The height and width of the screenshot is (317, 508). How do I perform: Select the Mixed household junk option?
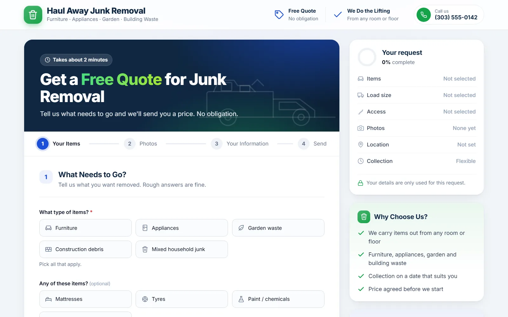pos(182,249)
